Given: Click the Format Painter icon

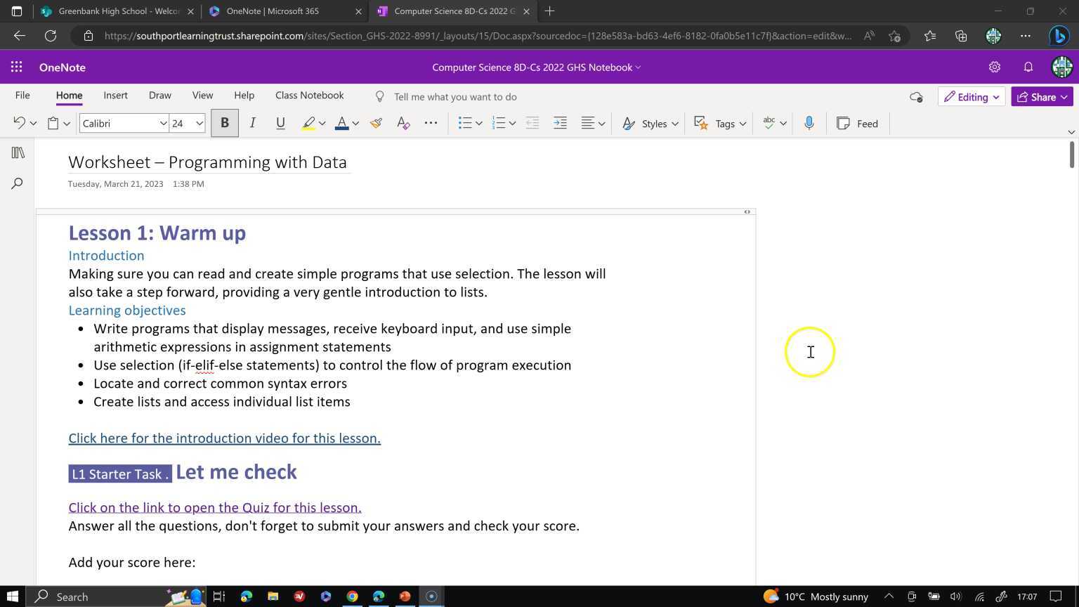Looking at the screenshot, I should click(x=377, y=124).
